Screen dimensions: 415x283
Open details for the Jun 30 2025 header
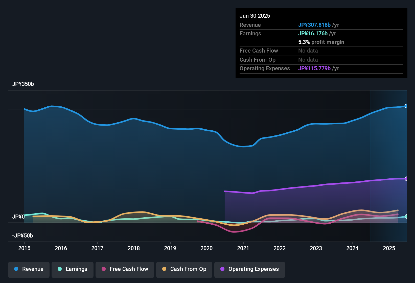tap(255, 16)
